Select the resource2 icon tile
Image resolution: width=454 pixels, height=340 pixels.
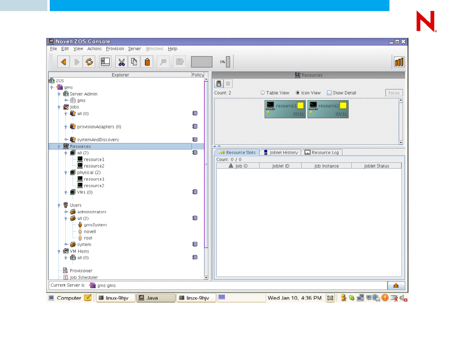[x=328, y=109]
